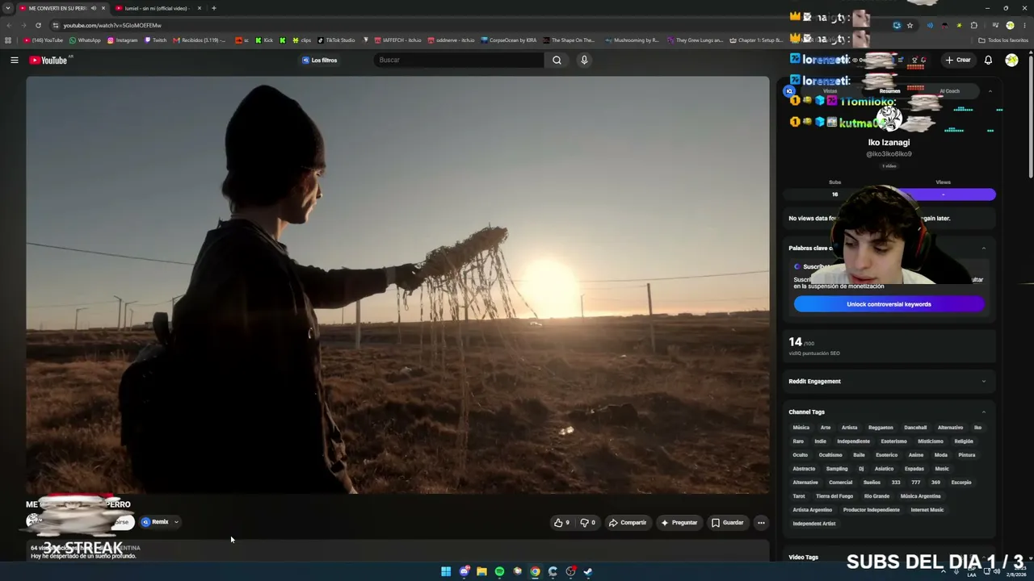The image size is (1034, 581).
Task: Collapse the Channel Tags section
Action: tap(983, 412)
